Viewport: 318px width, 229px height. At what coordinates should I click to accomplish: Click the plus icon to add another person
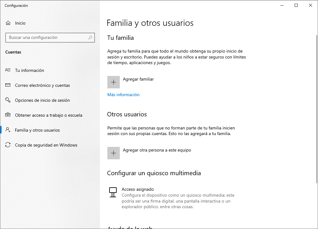coord(114,153)
